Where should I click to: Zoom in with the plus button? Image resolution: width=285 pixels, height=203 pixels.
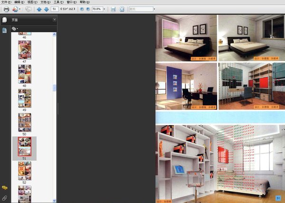(88, 9)
